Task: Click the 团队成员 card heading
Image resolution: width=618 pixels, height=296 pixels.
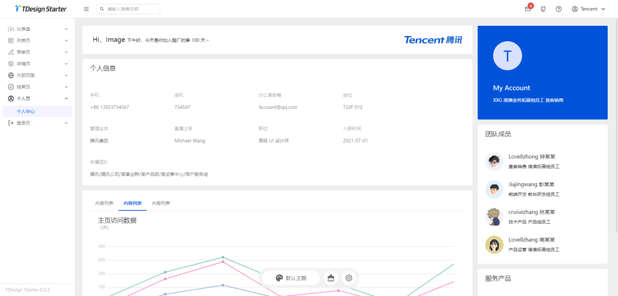Action: pos(498,134)
